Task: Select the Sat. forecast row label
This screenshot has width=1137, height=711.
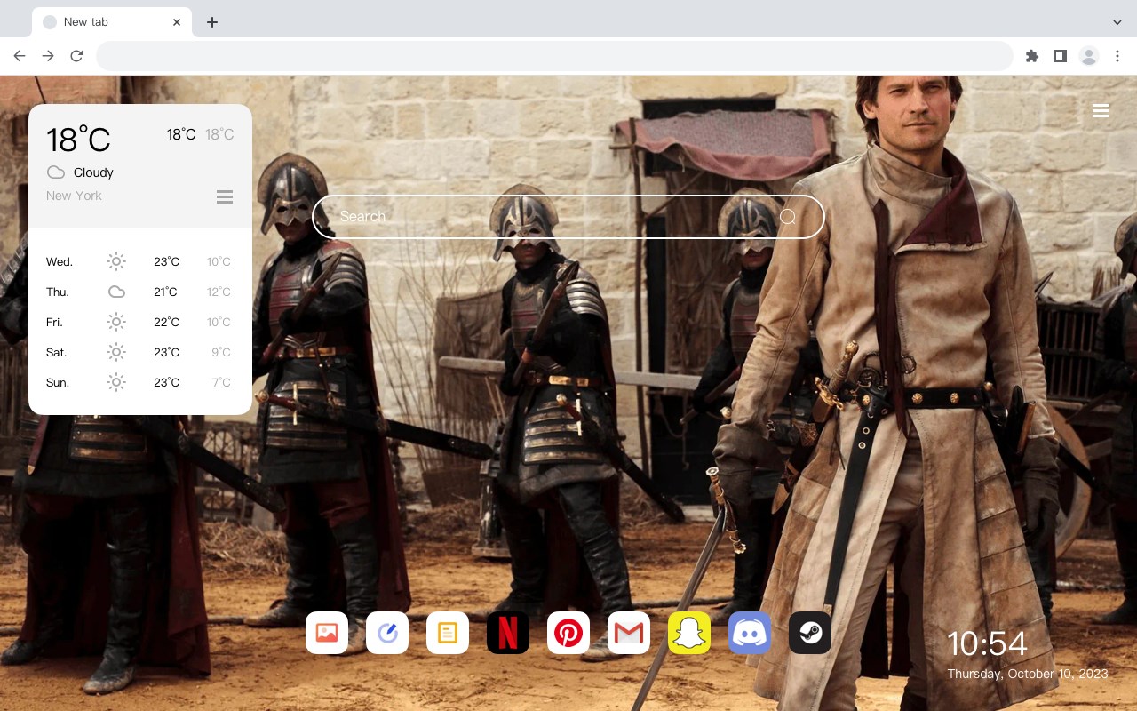Action: point(57,352)
